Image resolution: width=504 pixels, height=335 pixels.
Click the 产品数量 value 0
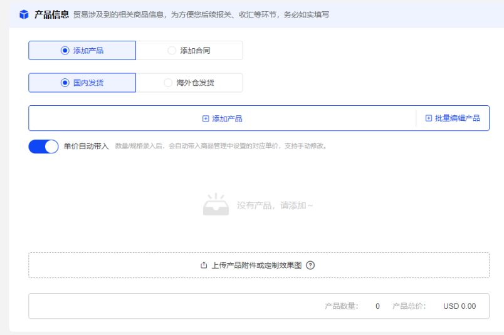(377, 306)
